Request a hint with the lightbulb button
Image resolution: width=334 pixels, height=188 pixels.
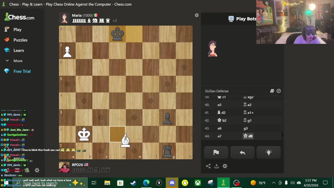point(269,153)
